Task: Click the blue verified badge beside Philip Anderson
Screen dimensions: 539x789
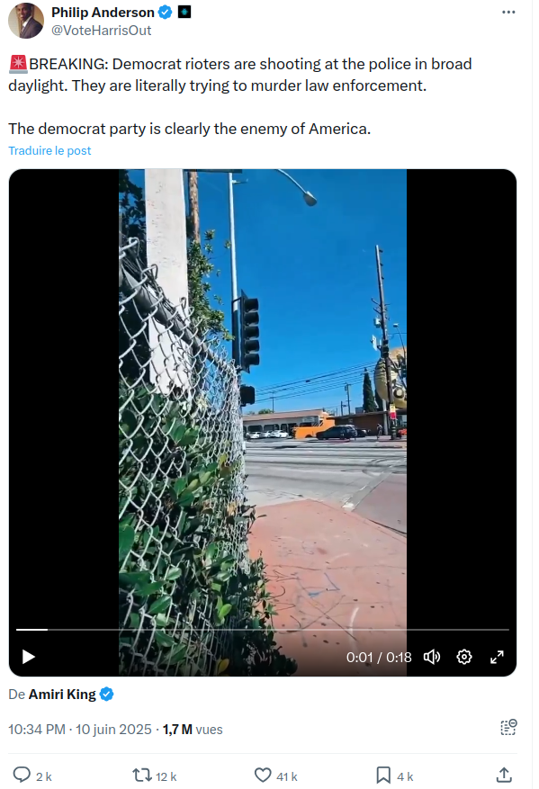Action: (165, 12)
